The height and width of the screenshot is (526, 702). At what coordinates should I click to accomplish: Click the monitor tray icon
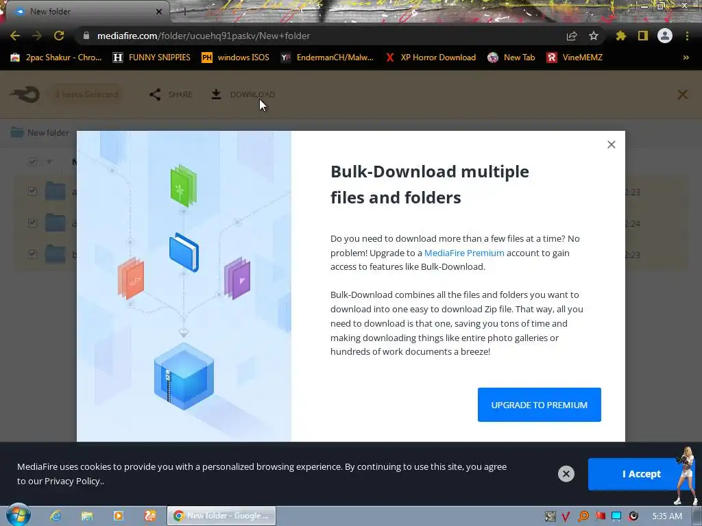(x=616, y=516)
